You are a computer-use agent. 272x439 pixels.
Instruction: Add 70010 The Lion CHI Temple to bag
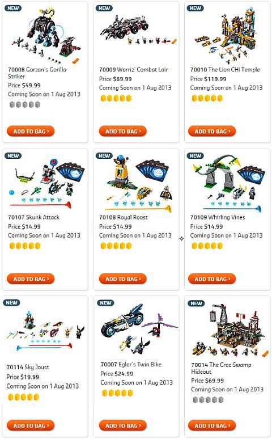tap(212, 131)
